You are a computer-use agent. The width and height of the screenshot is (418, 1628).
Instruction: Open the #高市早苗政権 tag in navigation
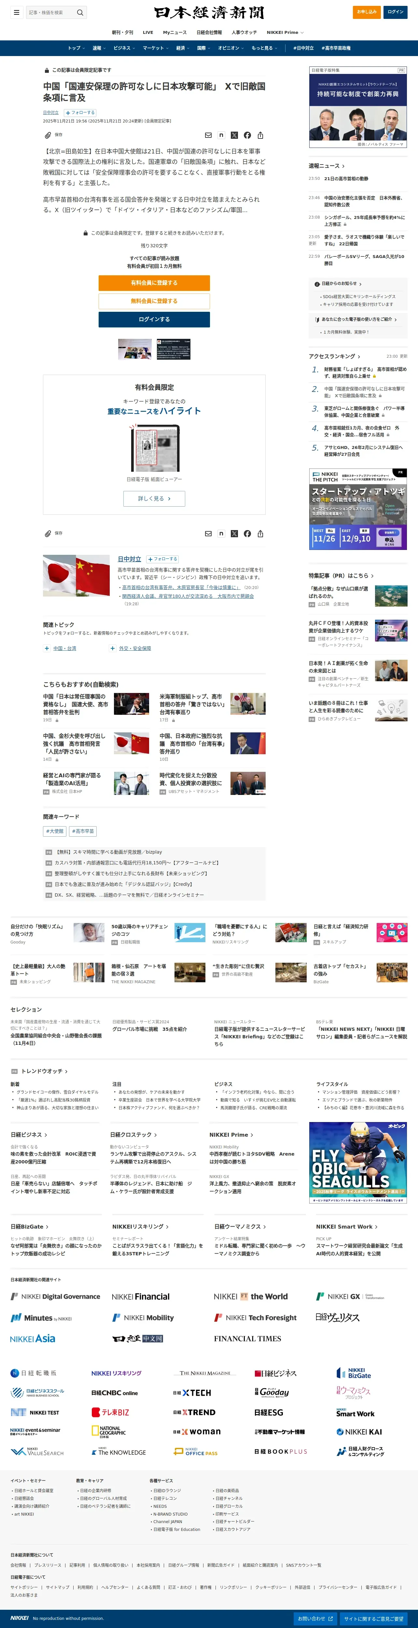(x=336, y=48)
